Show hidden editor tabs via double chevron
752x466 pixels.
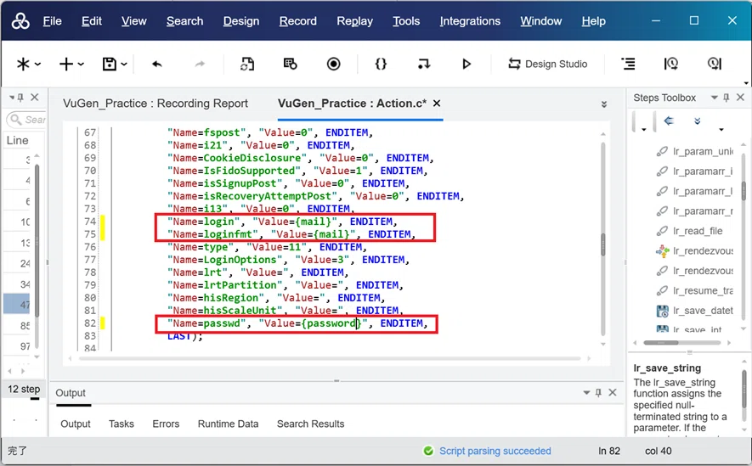point(604,104)
